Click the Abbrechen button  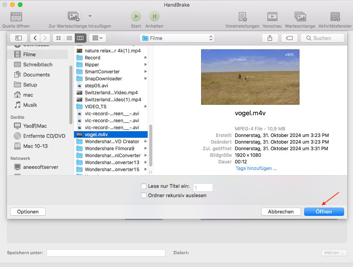tap(281, 212)
